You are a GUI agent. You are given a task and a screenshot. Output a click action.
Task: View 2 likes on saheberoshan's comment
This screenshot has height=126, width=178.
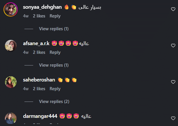[x=39, y=89]
